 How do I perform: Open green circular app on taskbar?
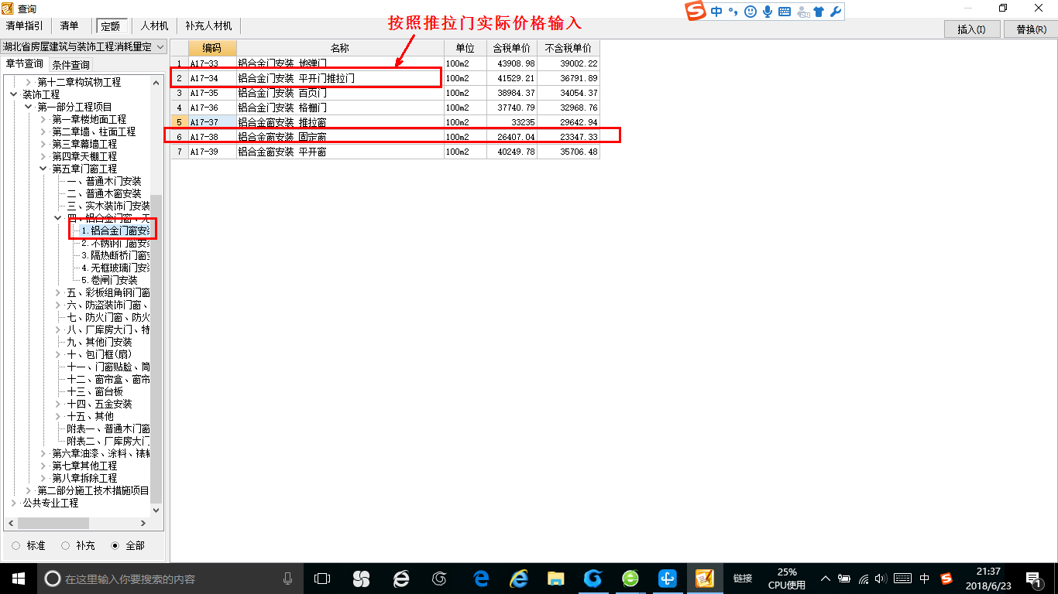pos(630,579)
